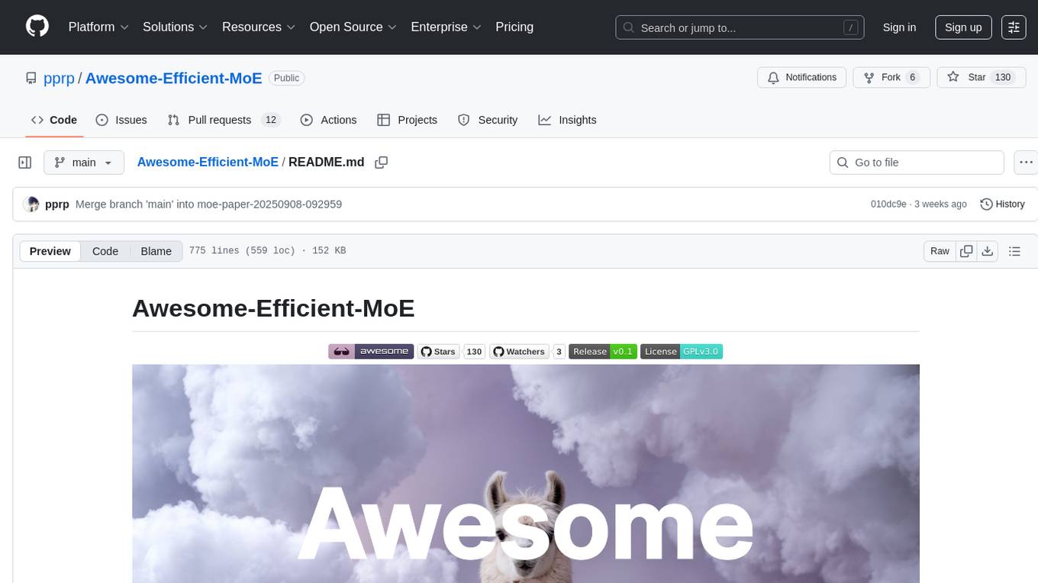
Task: Switch to the Issues tab
Action: [x=121, y=120]
